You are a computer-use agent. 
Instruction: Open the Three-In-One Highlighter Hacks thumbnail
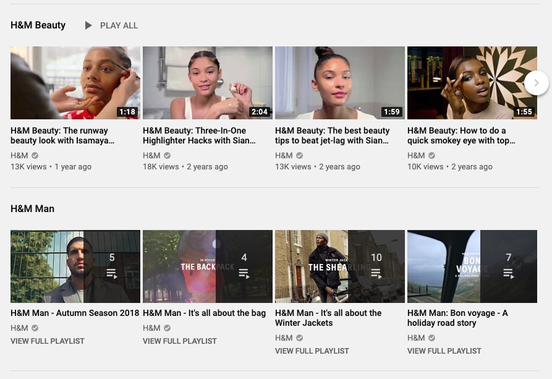point(208,83)
